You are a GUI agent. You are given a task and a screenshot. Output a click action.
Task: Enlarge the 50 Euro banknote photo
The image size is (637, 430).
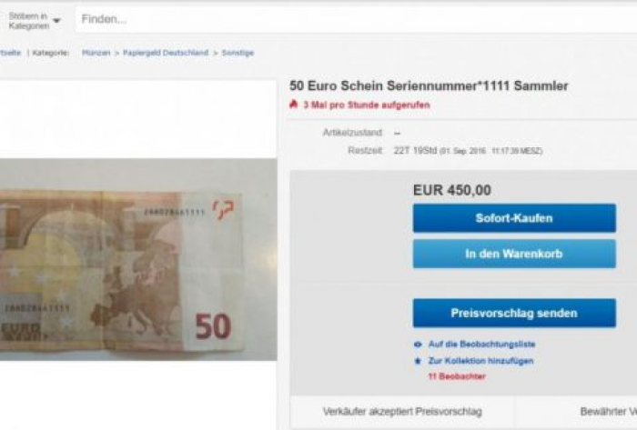pyautogui.click(x=138, y=259)
